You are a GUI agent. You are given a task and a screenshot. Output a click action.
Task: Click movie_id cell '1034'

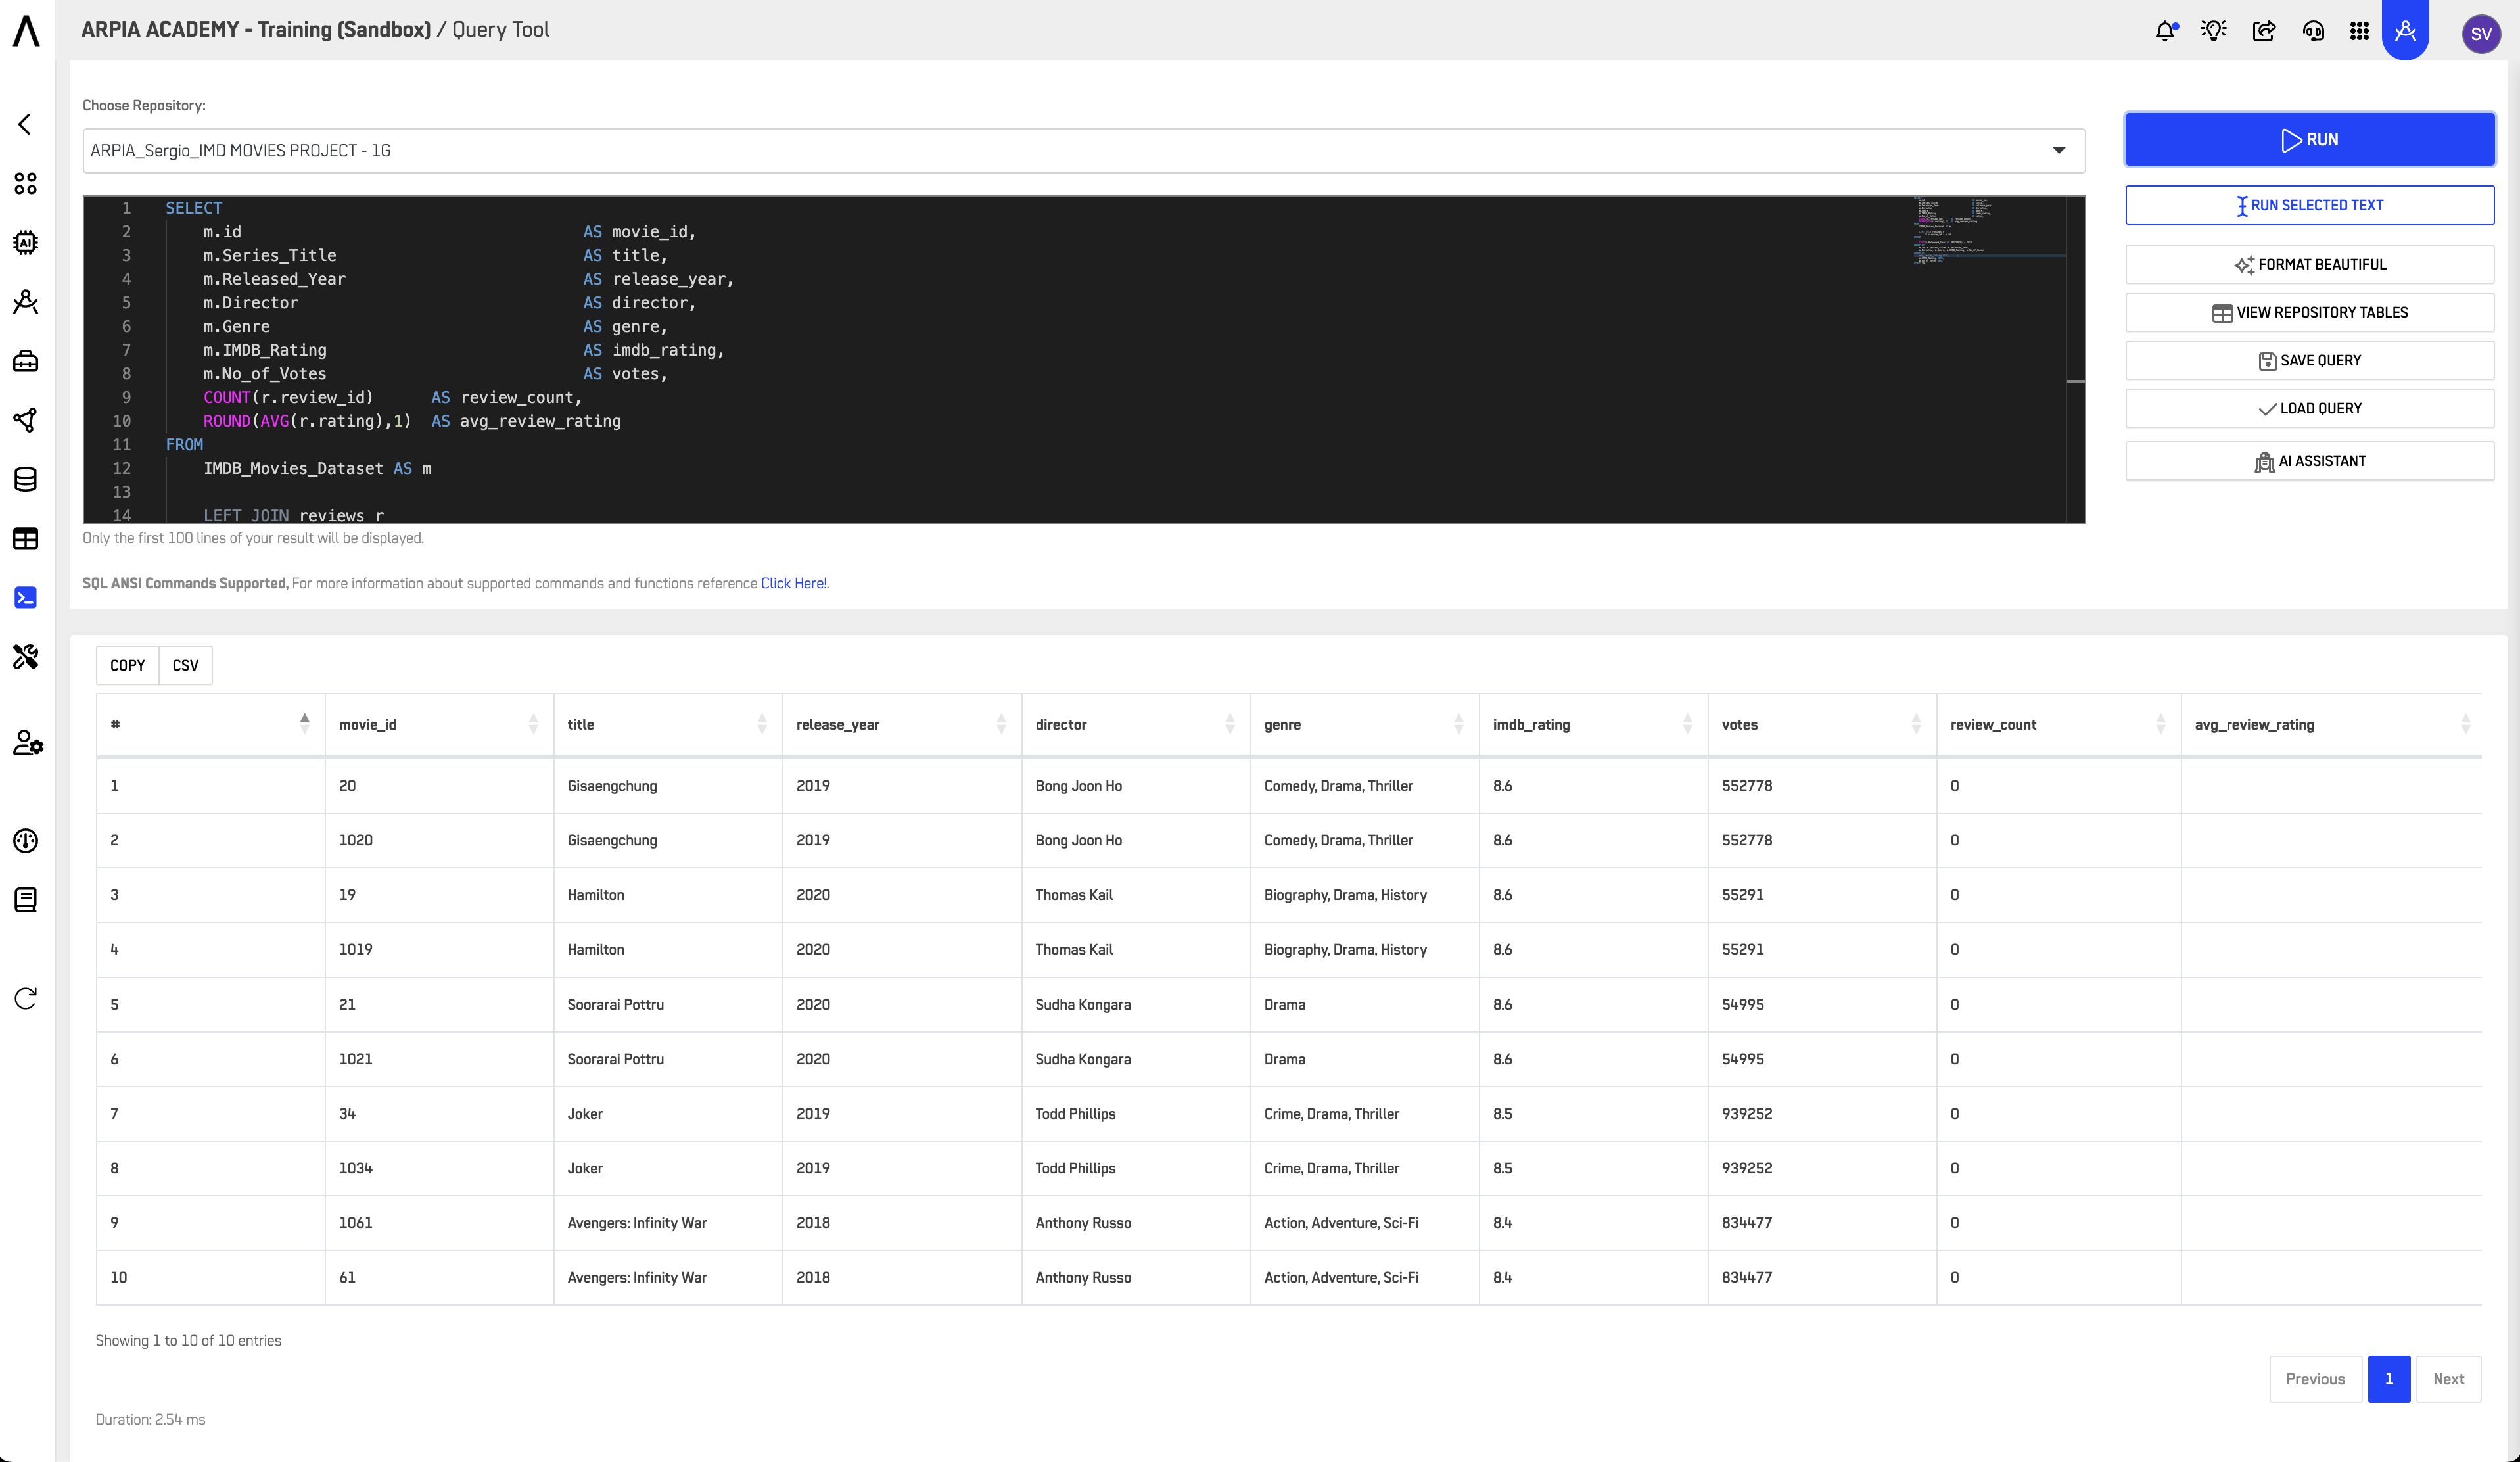(355, 1168)
